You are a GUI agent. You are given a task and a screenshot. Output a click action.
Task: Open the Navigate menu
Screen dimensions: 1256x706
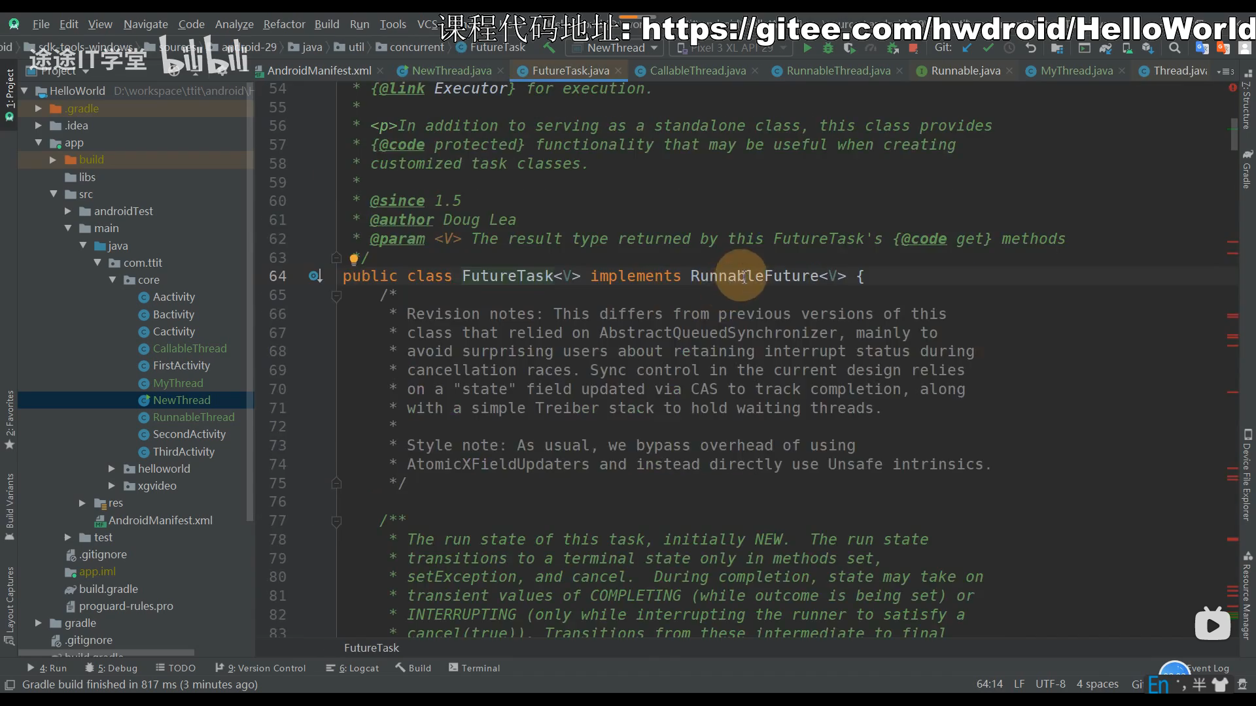[145, 24]
